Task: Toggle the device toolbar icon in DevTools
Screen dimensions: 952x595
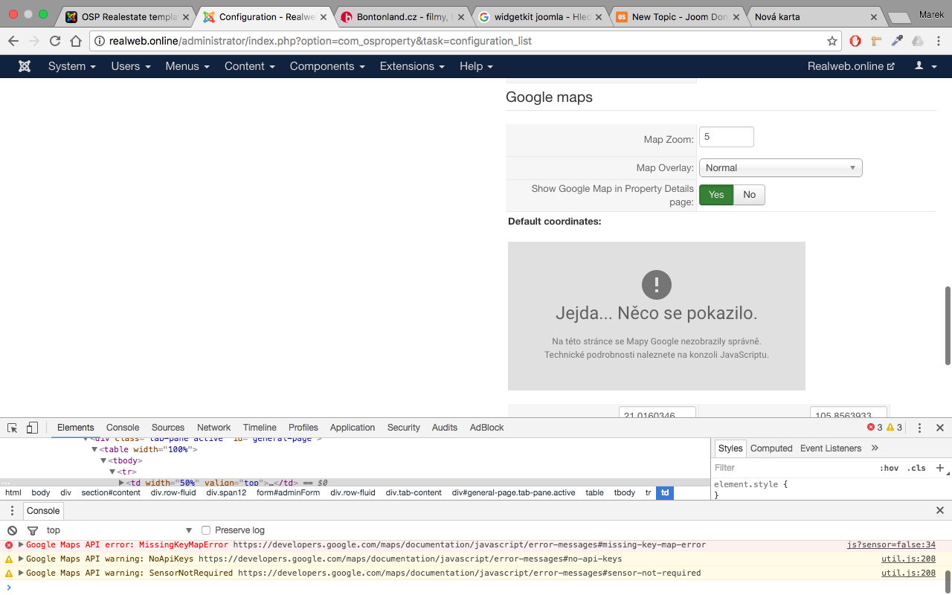Action: click(32, 428)
